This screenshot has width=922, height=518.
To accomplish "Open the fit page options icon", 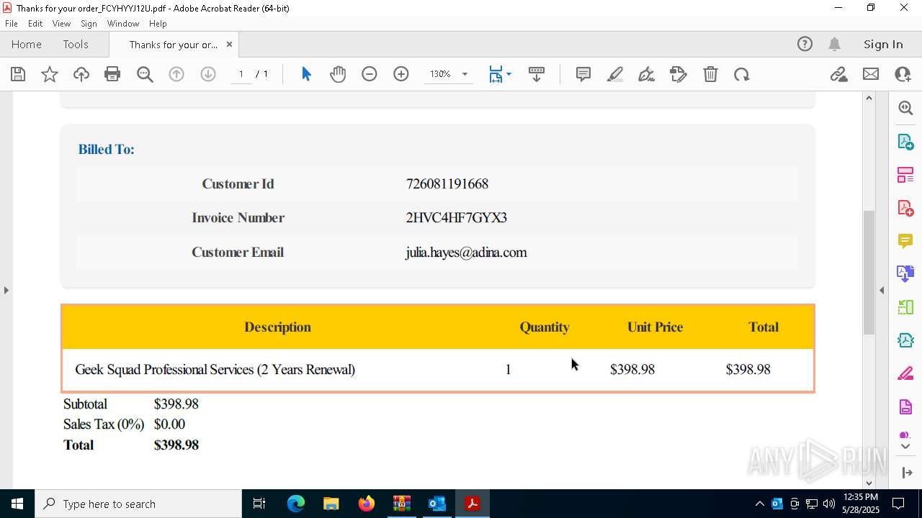I will 500,74.
